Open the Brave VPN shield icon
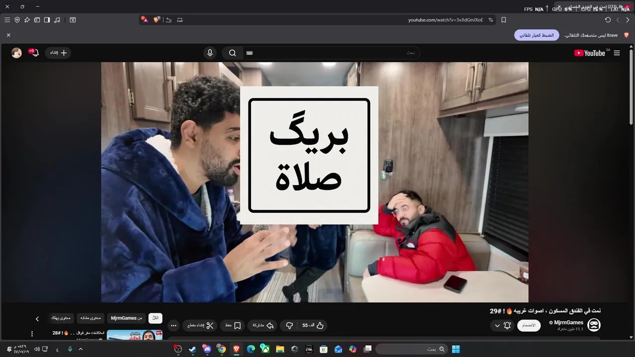This screenshot has width=635, height=357. pyautogui.click(x=17, y=20)
